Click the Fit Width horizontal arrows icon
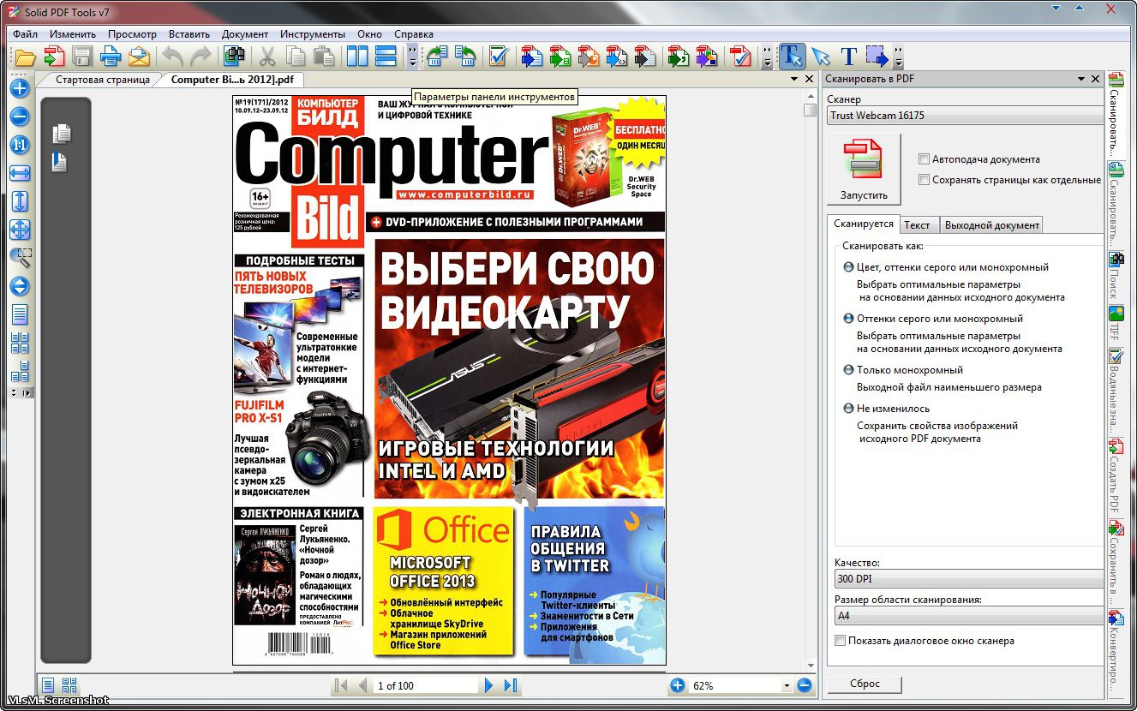The image size is (1137, 711). (x=20, y=173)
